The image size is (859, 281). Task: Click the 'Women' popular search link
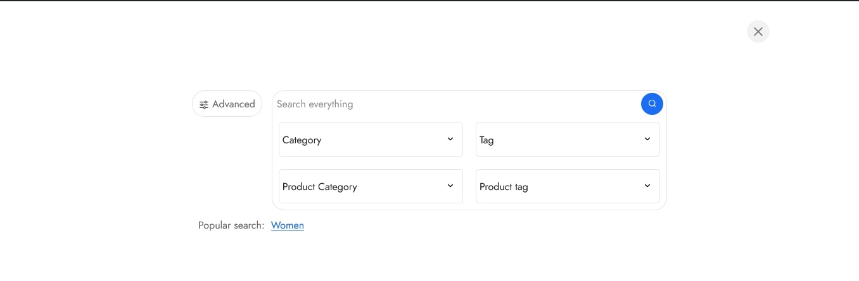(x=288, y=225)
